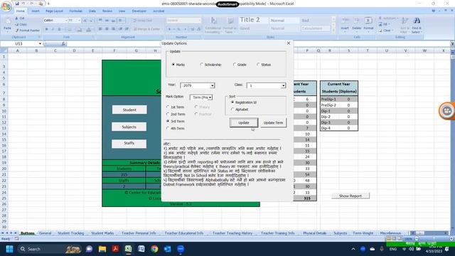Select the Scholarship update option

pyautogui.click(x=210, y=65)
